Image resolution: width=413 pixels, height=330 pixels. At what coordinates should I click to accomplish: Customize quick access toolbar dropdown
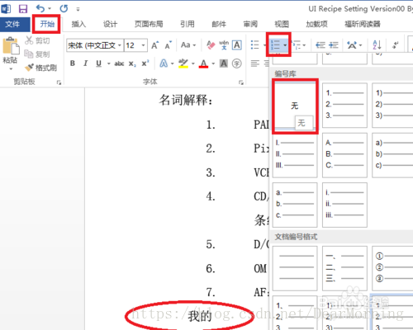point(78,9)
